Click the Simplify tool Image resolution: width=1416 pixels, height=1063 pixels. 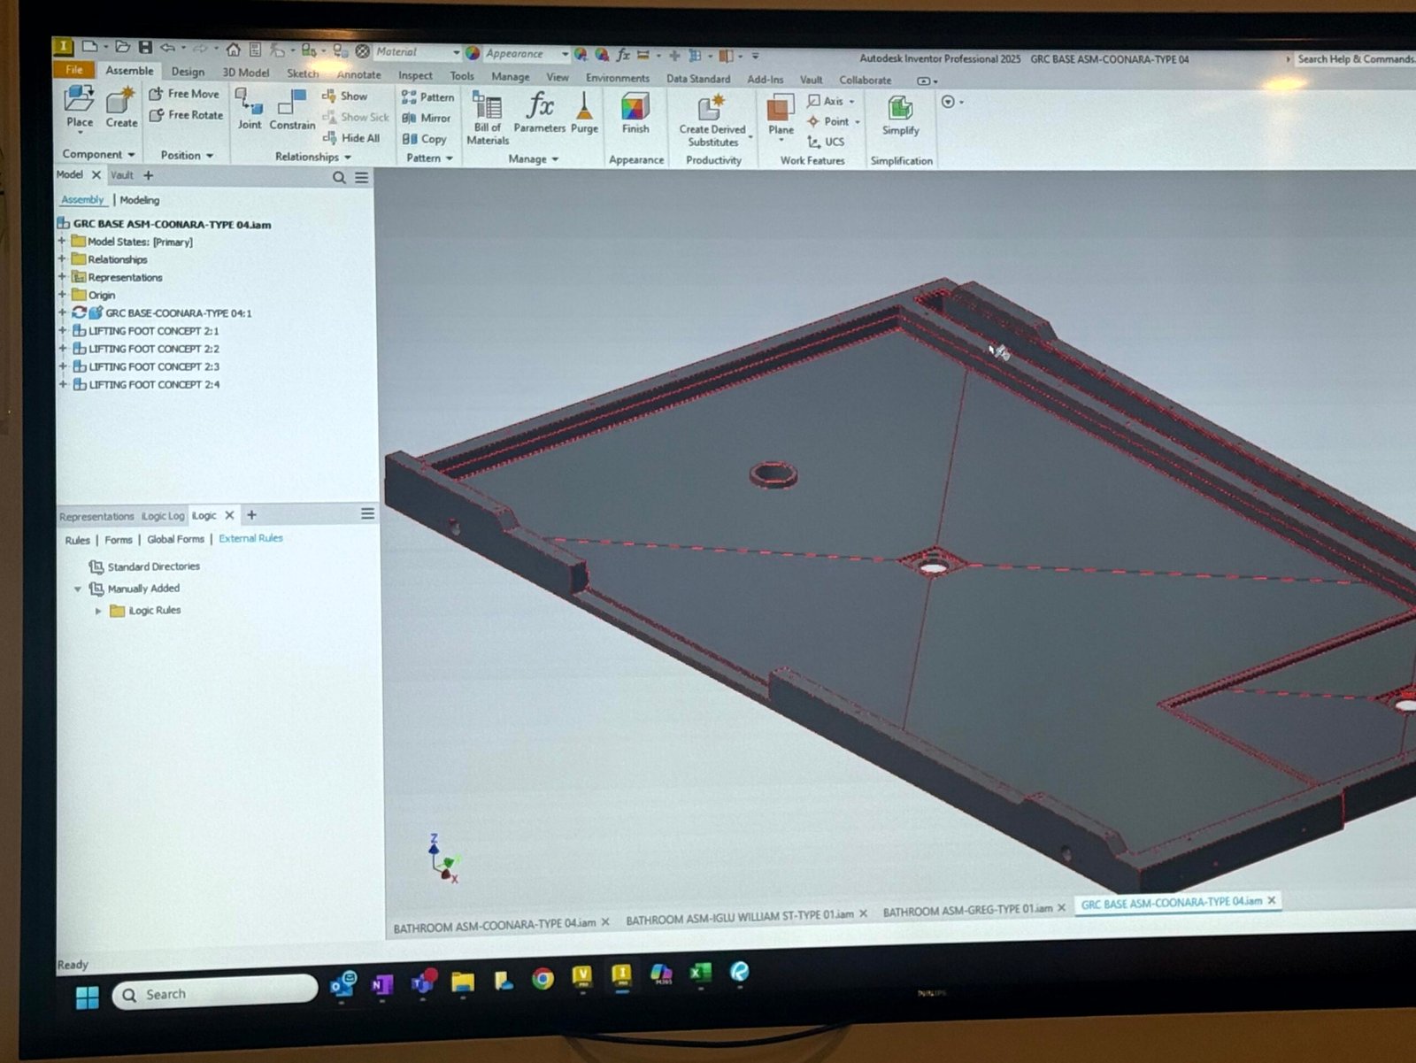[900, 115]
